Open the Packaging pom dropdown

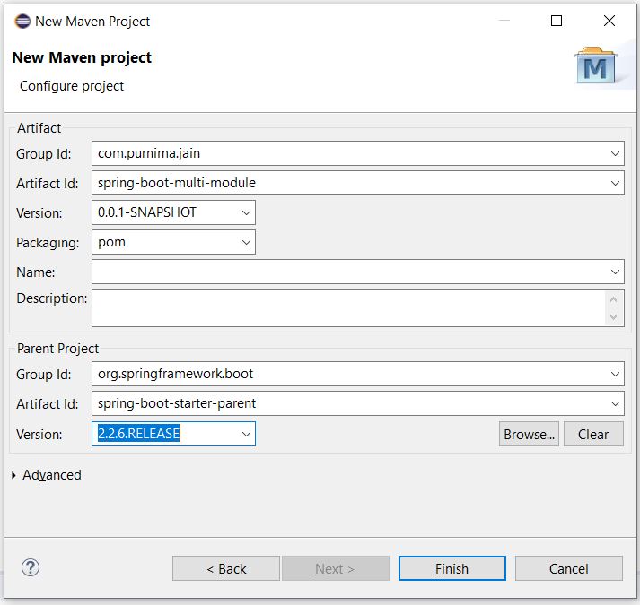246,242
